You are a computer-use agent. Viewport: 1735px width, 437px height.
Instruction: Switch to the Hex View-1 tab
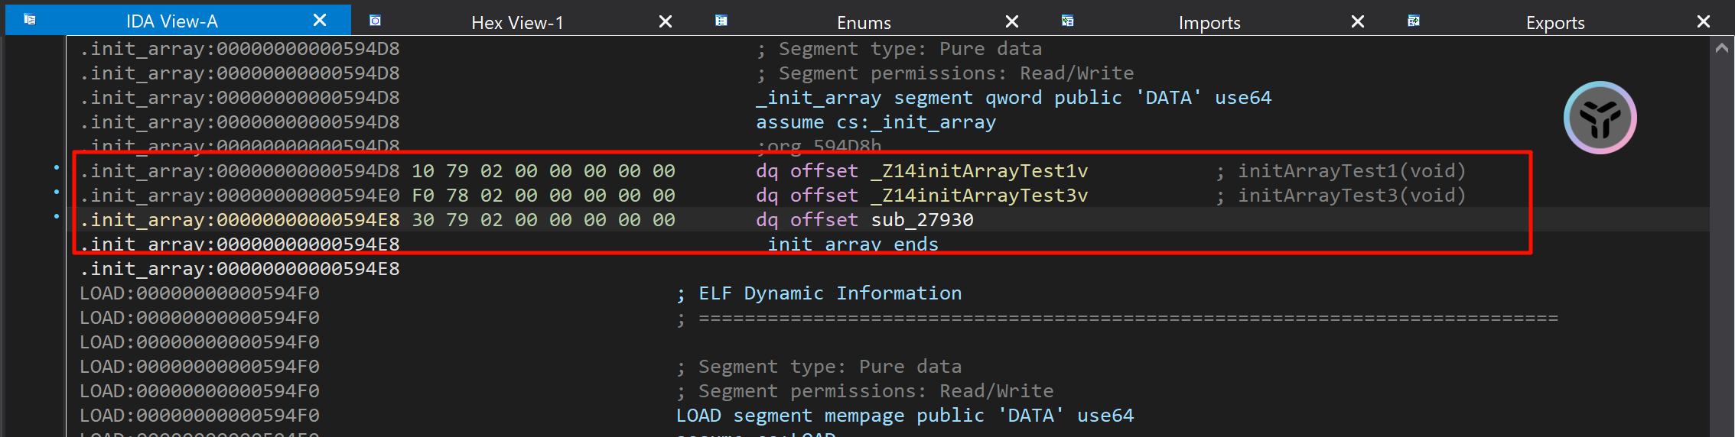(x=517, y=22)
